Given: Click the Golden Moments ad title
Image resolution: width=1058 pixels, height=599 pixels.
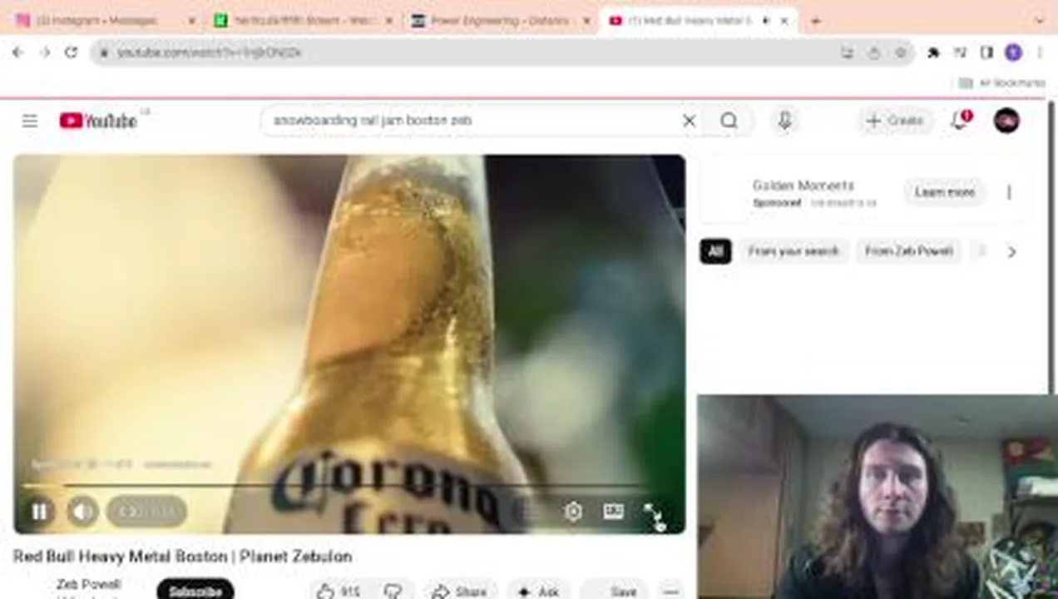Looking at the screenshot, I should pos(803,186).
